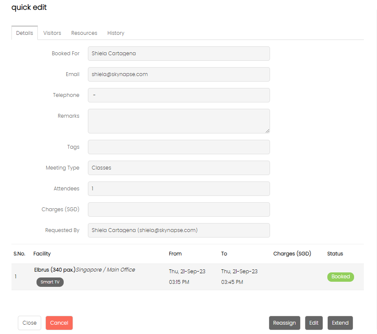Screen dimensions: 377x334
Task: Click the Smart TV resource badge
Action: coord(50,282)
